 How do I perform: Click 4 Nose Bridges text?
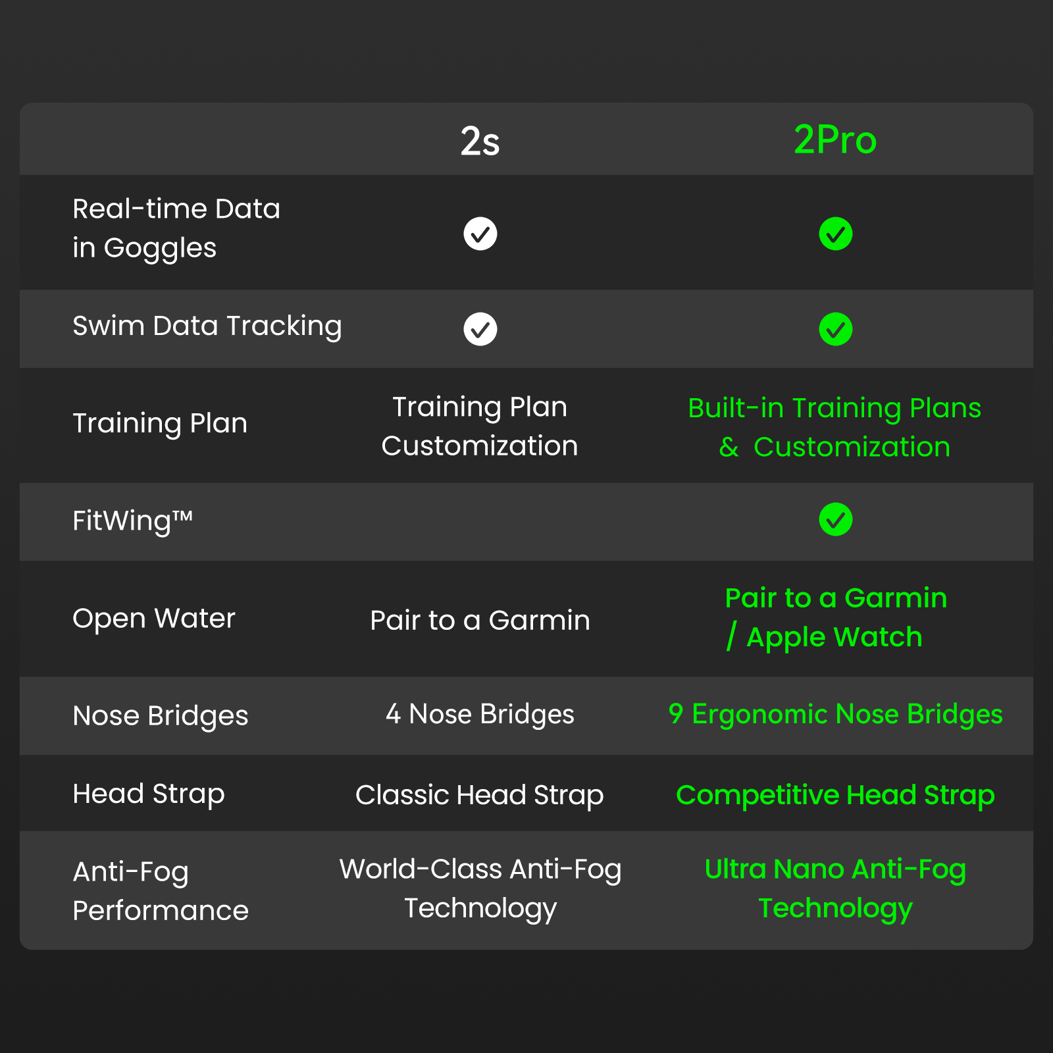tap(480, 714)
